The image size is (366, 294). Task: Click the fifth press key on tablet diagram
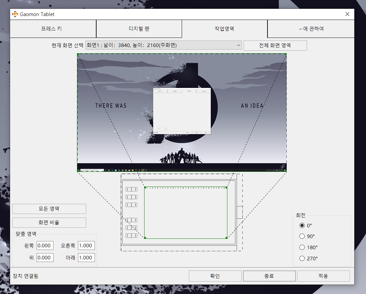[131, 228]
